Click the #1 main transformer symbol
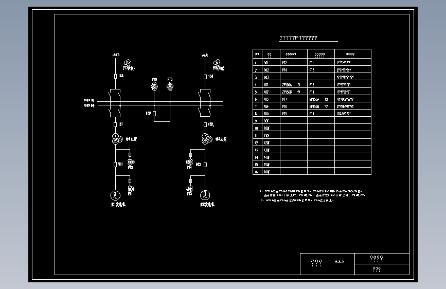 pos(117,138)
